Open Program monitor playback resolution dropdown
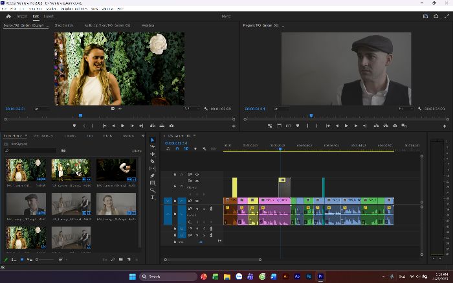Viewport: 453px width, 283px height. (406, 109)
